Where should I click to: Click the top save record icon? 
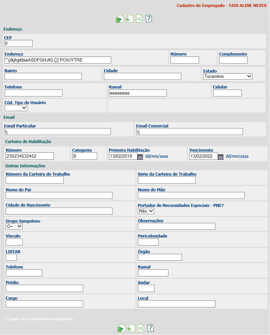tap(120, 19)
